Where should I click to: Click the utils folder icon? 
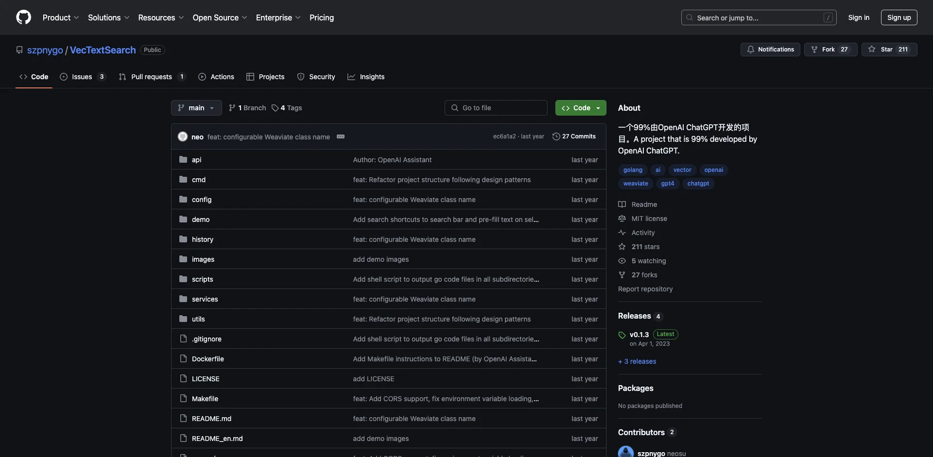[x=183, y=319]
